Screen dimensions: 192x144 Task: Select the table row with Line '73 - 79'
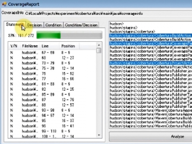pyautogui.click(x=53, y=63)
